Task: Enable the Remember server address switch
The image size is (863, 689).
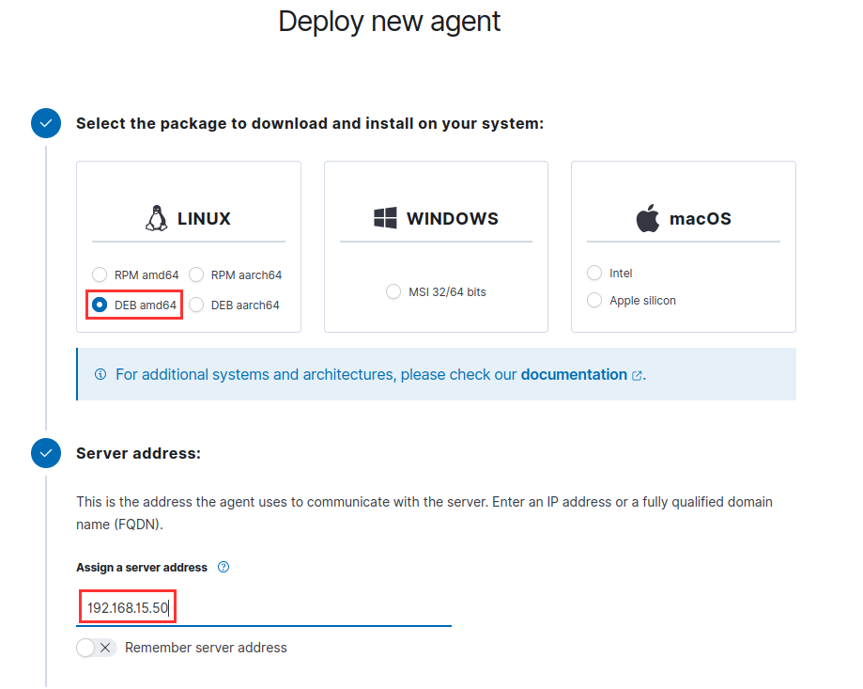Action: (x=97, y=648)
